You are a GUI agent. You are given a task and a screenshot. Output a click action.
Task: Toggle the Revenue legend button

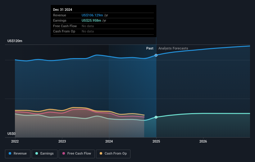[x=18, y=154]
